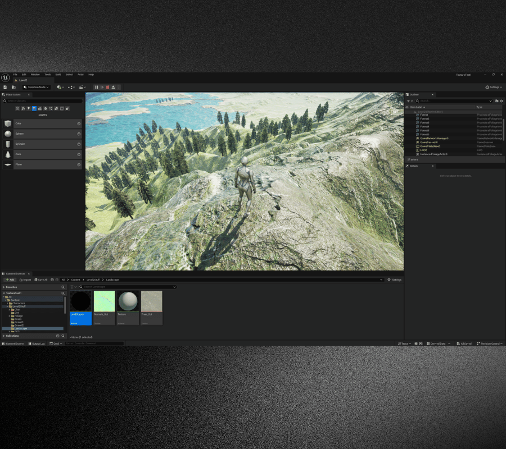The height and width of the screenshot is (449, 506).
Task: Click Import in the Content Browser
Action: (x=25, y=280)
